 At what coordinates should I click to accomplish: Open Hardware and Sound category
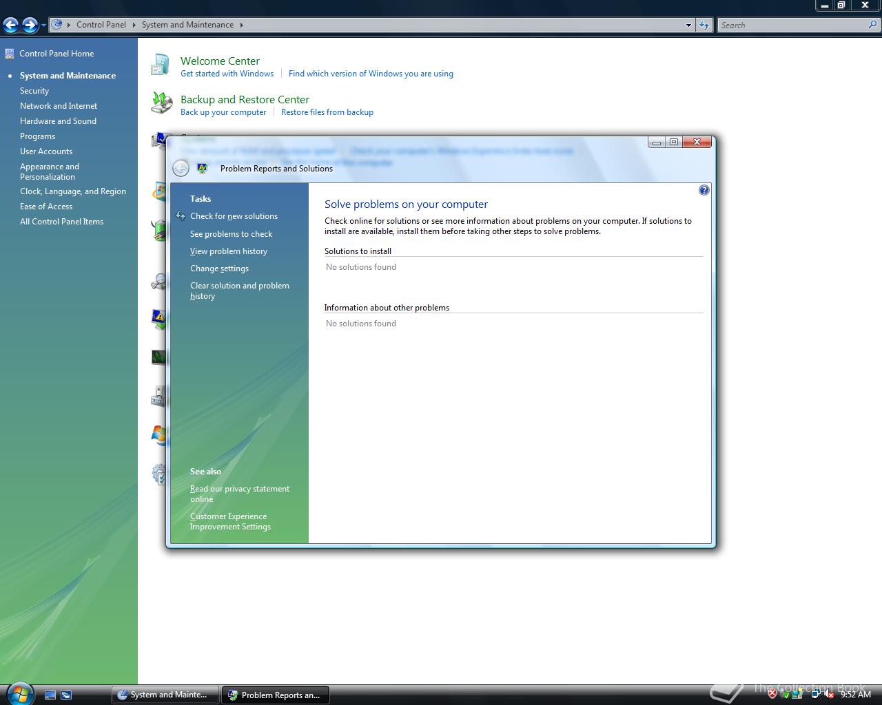tap(58, 121)
